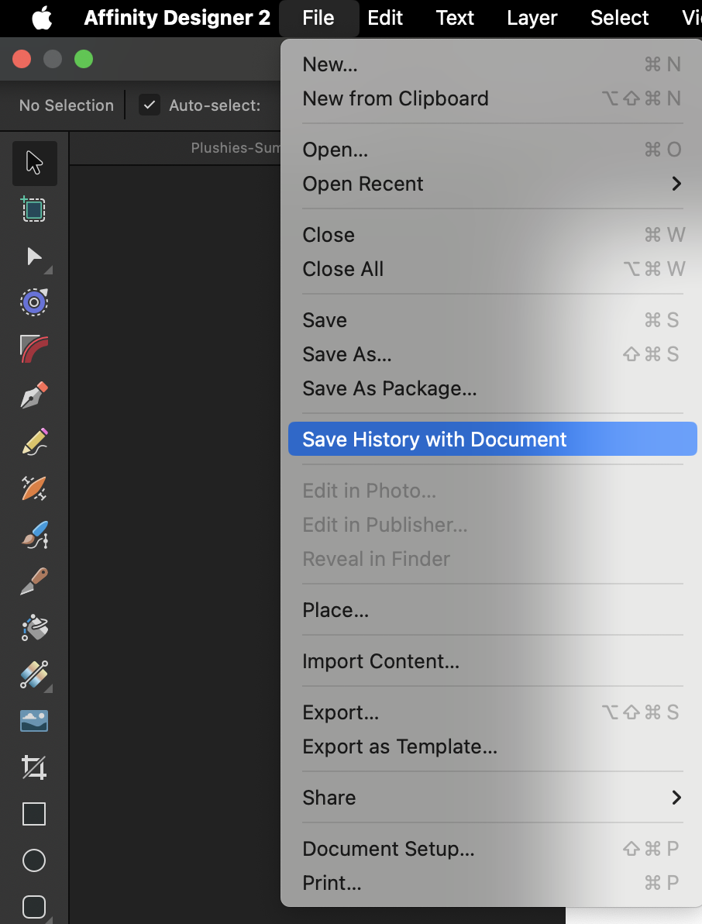Select the Move tool
This screenshot has width=702, height=924.
coord(34,164)
